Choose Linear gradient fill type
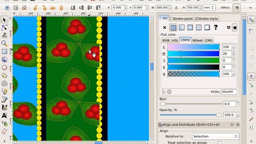The width and height of the screenshot is (256, 144). 182,28
